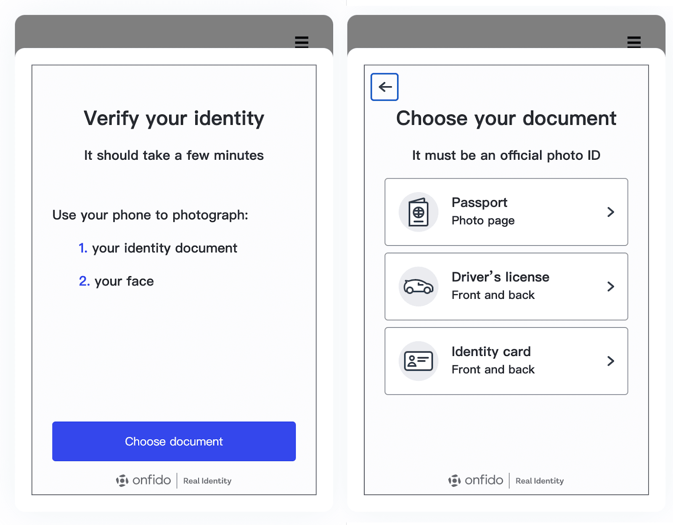Expand the Driver's license chevron arrow
This screenshot has height=525, width=673.
pos(611,286)
